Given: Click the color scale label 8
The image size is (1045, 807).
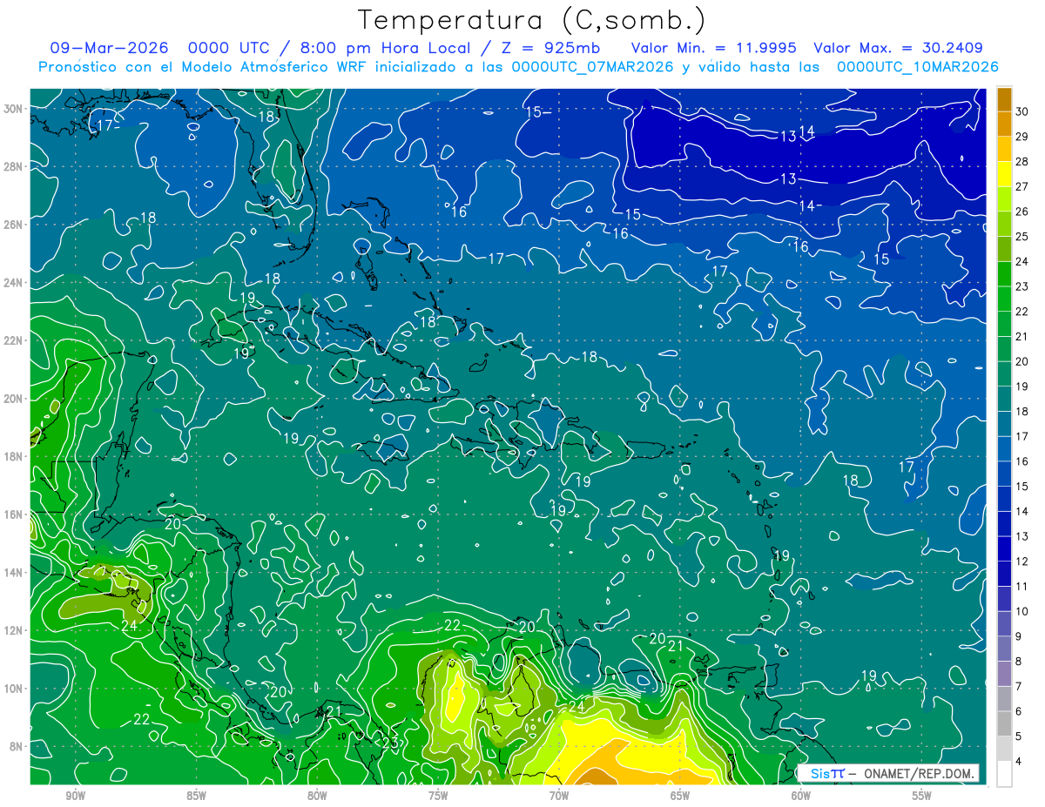Looking at the screenshot, I should [1019, 662].
